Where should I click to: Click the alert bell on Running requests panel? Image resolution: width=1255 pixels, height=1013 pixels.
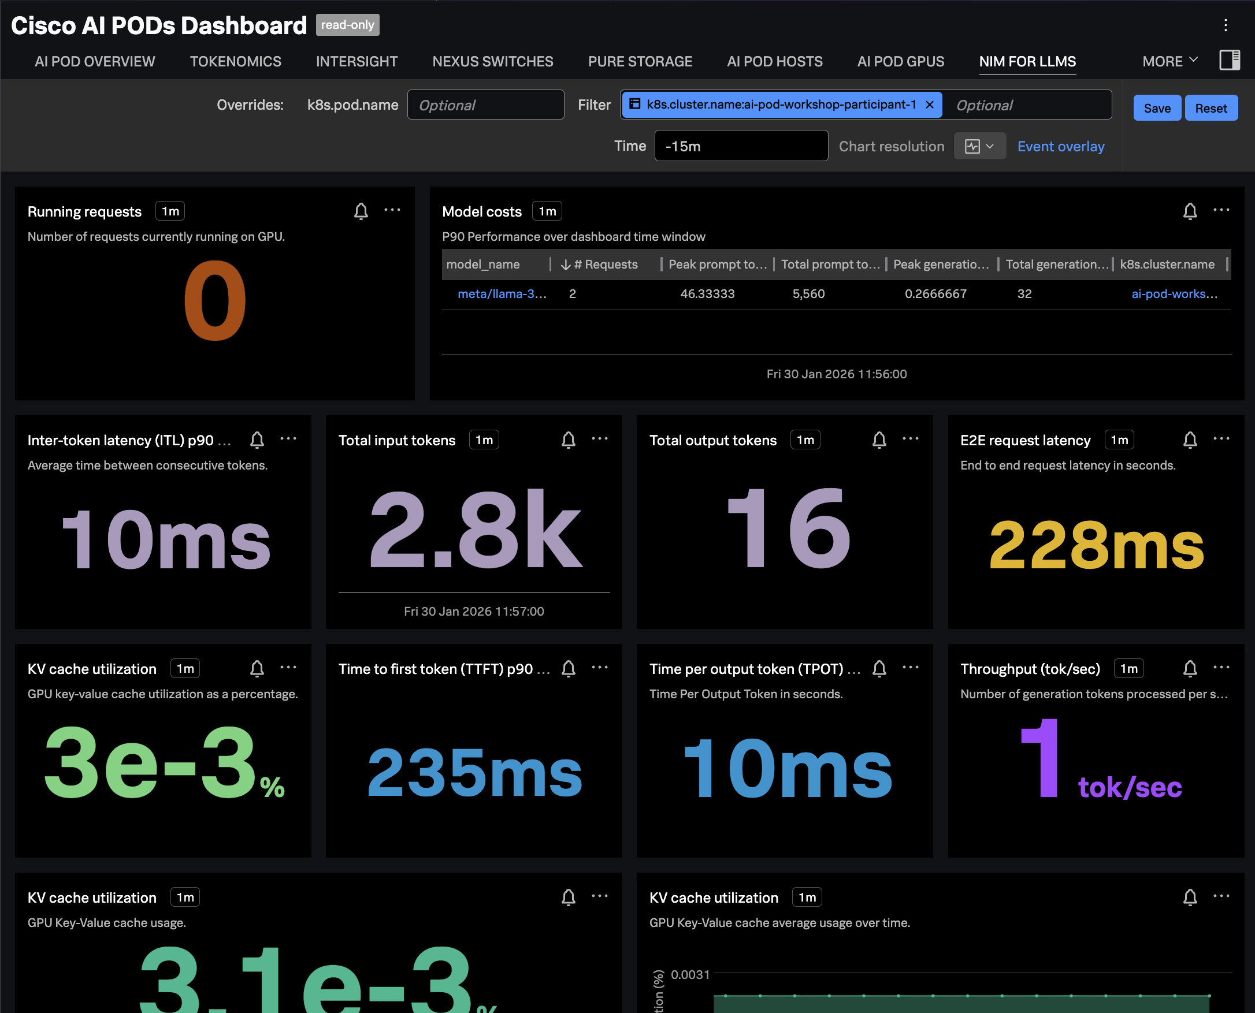click(361, 211)
